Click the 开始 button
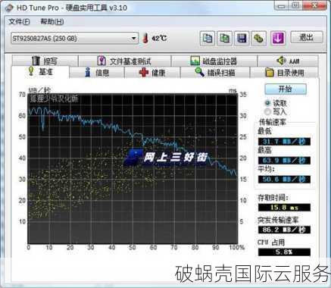Viewport: 331px width, 288px height. (x=286, y=89)
